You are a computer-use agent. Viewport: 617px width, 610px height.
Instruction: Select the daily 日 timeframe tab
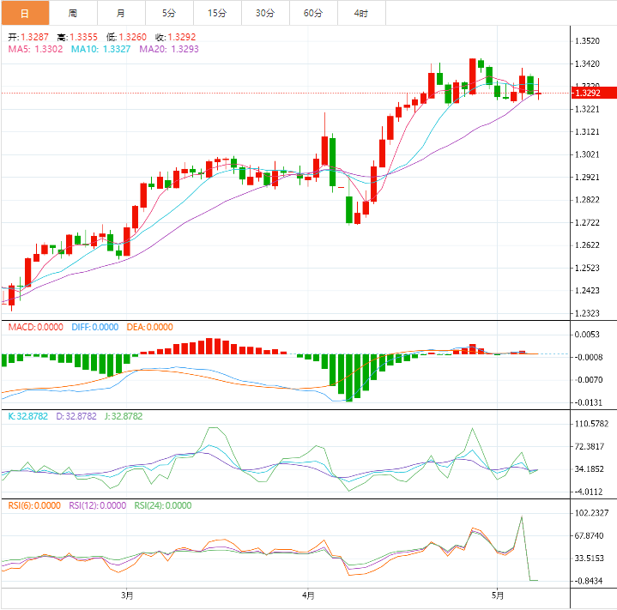pyautogui.click(x=25, y=13)
